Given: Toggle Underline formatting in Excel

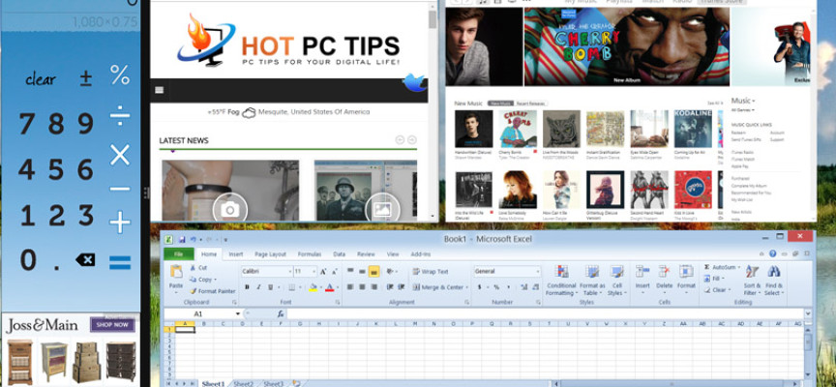Looking at the screenshot, I should pos(270,287).
